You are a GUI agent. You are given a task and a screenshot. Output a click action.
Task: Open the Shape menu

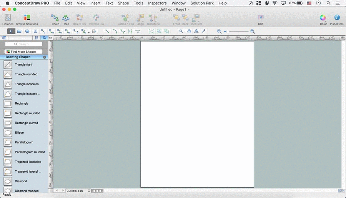point(123,3)
